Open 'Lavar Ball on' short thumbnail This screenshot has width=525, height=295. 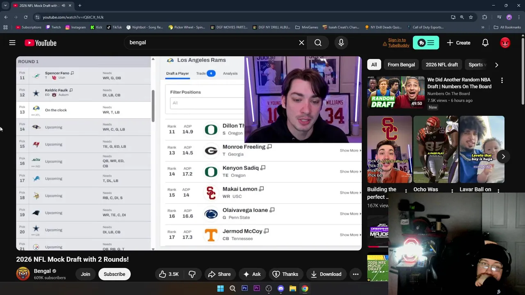coord(482,149)
